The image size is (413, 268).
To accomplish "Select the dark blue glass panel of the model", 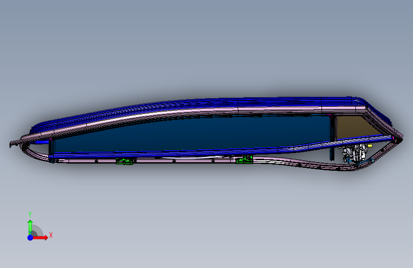I will pyautogui.click(x=192, y=134).
